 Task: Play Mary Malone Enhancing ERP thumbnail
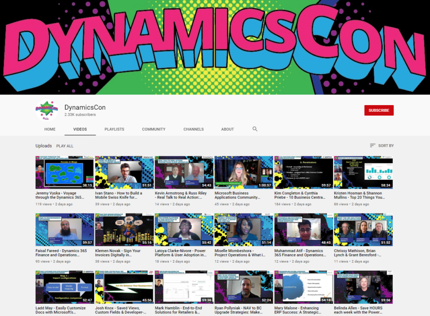(x=304, y=287)
